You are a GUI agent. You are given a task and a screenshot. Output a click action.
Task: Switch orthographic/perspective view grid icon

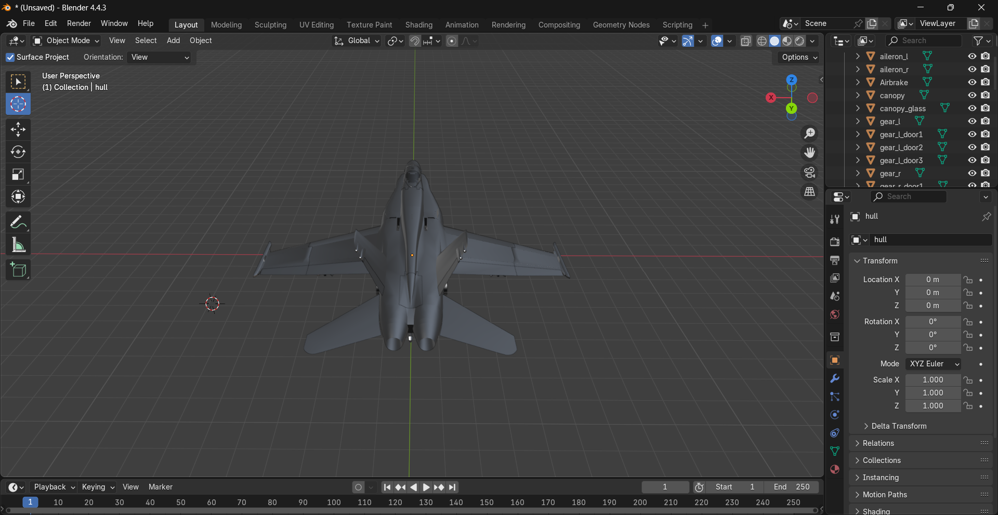[x=810, y=192]
